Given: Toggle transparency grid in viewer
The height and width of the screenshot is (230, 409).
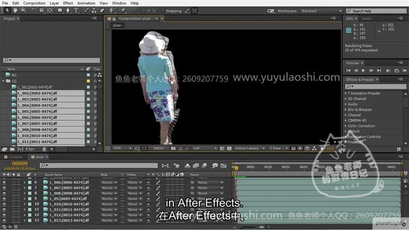Looking at the screenshot, I should pyautogui.click(x=229, y=149).
